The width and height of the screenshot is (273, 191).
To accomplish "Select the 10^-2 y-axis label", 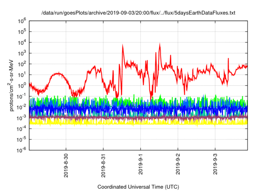I will [x=22, y=107].
